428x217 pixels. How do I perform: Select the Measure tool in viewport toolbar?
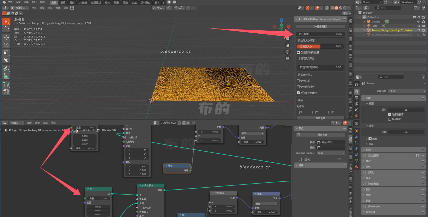click(6, 76)
